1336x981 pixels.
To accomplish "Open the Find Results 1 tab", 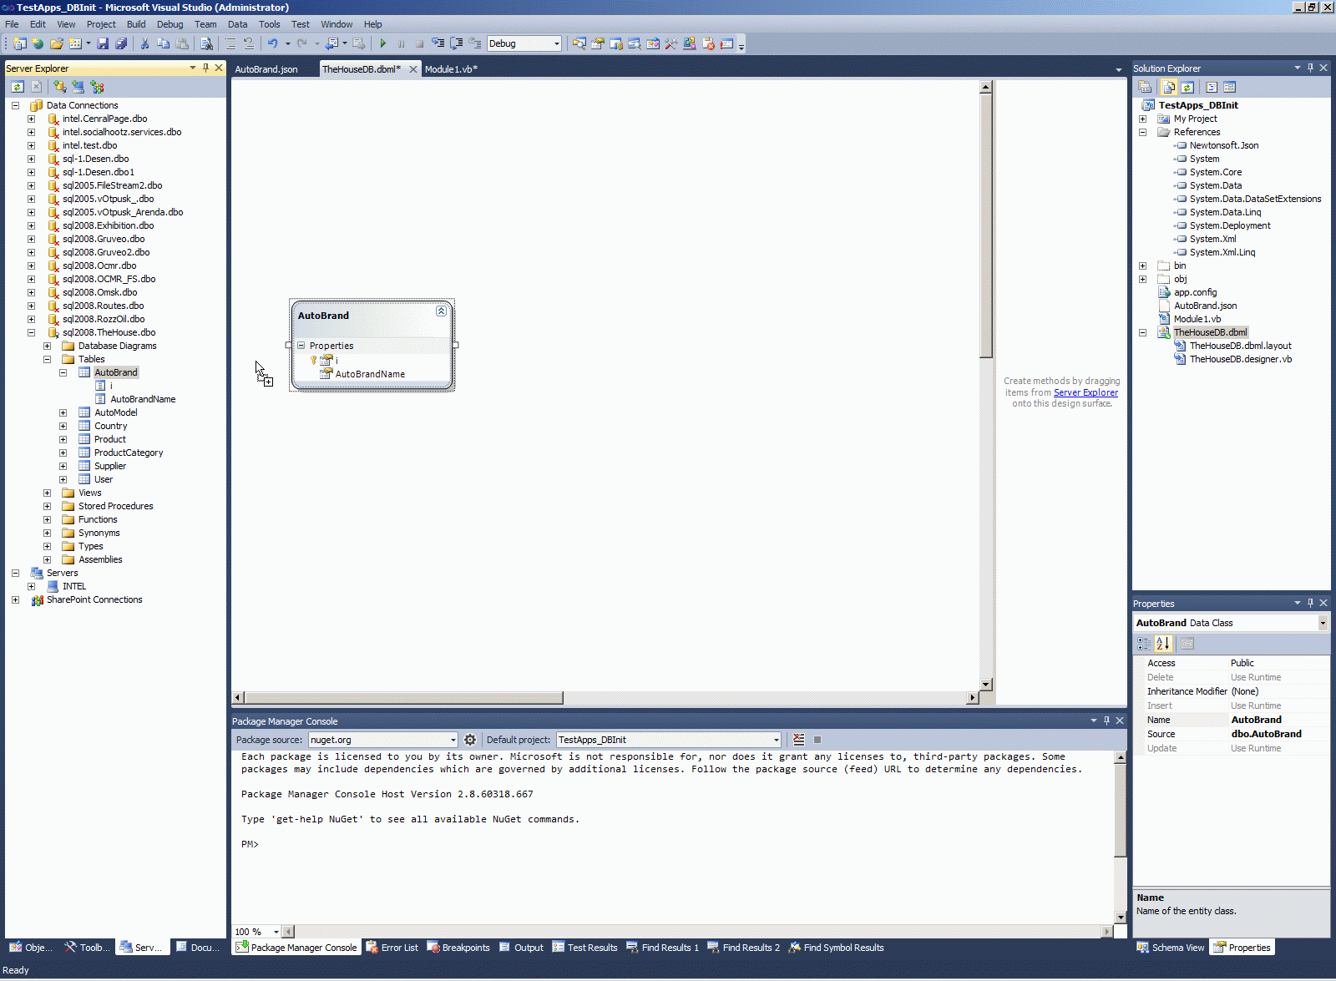I will (x=663, y=948).
